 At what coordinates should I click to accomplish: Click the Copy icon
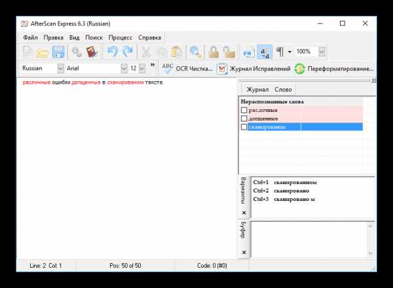coord(162,52)
